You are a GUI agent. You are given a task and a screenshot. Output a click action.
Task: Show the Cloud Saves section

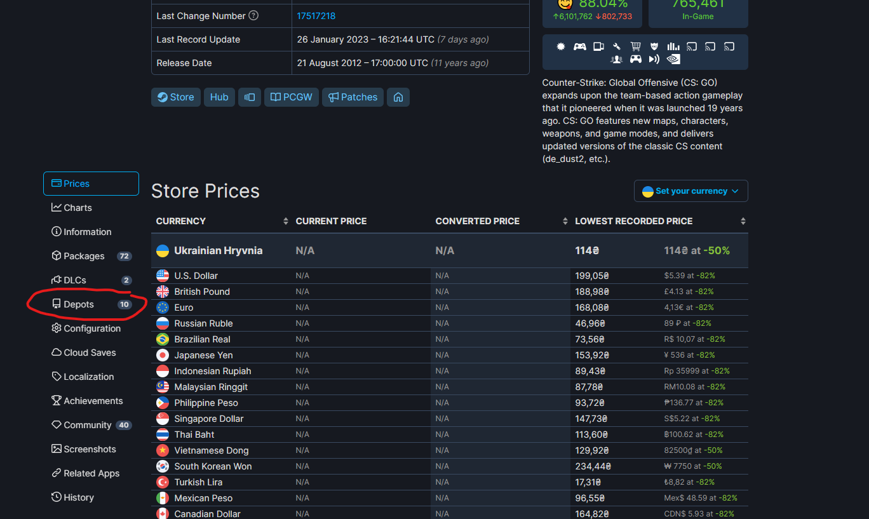[91, 353]
